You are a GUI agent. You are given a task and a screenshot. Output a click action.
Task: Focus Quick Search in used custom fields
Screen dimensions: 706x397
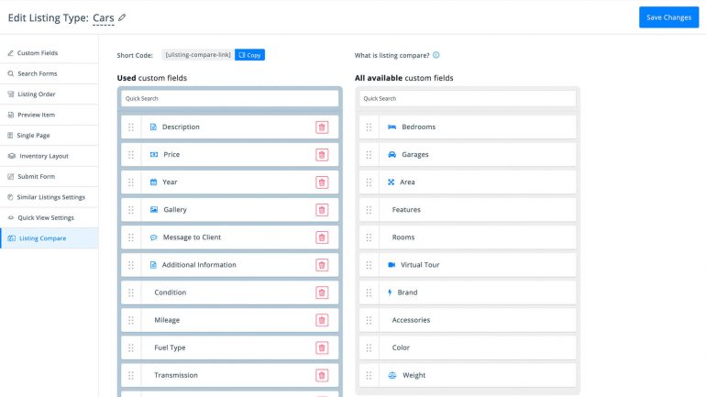pyautogui.click(x=229, y=99)
